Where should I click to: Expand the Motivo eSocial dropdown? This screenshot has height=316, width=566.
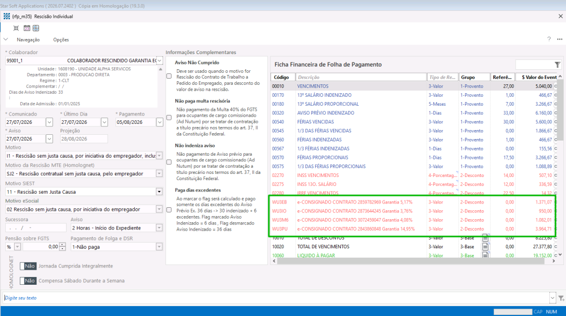(x=159, y=209)
